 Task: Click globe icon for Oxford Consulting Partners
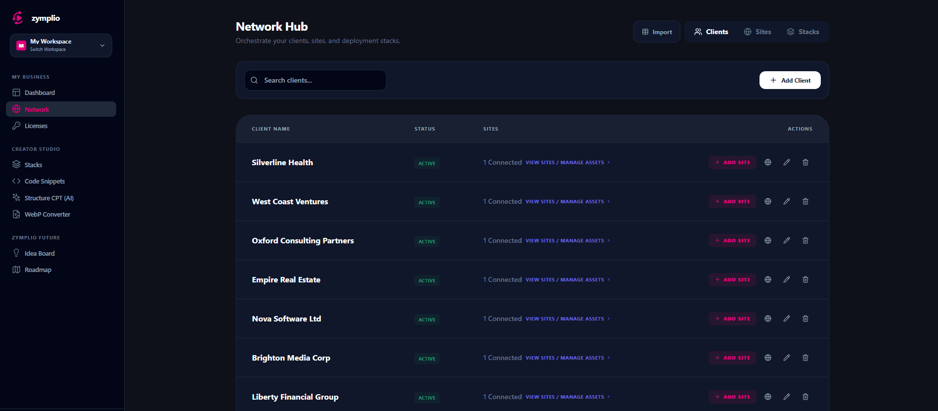(x=768, y=240)
